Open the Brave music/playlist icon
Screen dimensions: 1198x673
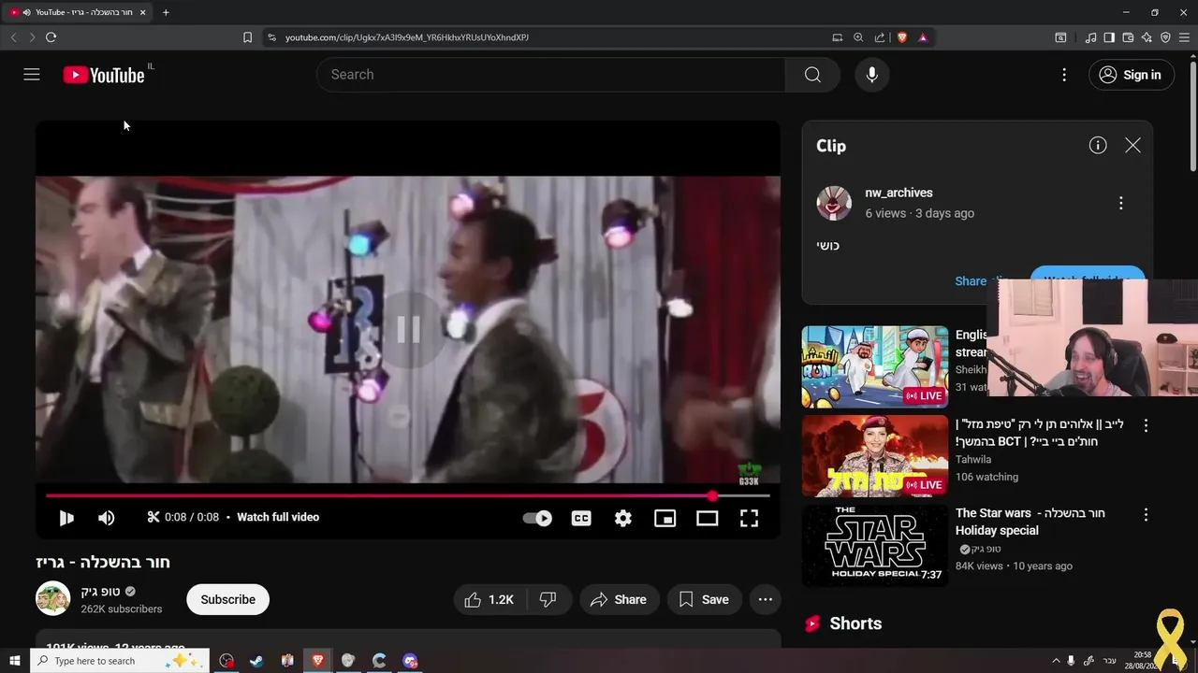(x=1090, y=37)
